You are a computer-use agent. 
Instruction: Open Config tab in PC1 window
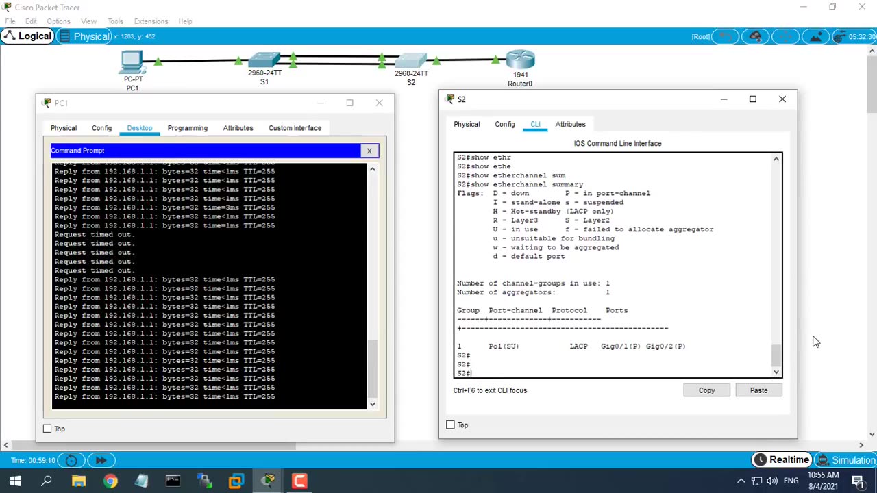[x=101, y=128]
